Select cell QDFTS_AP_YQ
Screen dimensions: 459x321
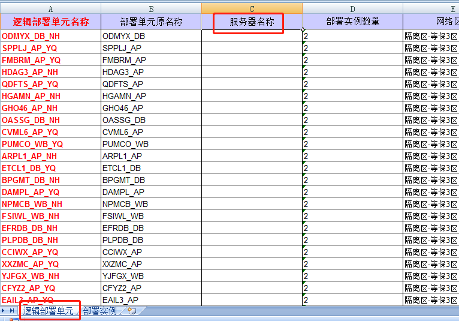pyautogui.click(x=51, y=84)
